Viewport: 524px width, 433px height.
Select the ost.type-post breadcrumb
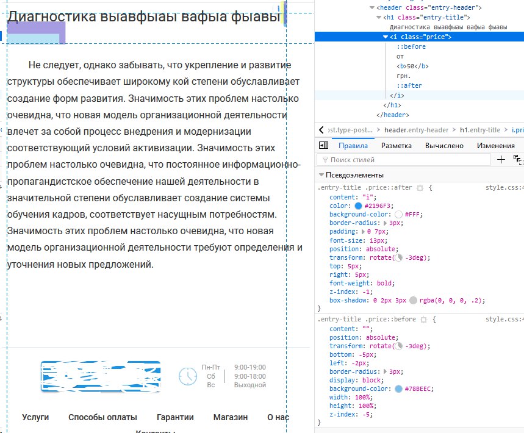pyautogui.click(x=350, y=130)
